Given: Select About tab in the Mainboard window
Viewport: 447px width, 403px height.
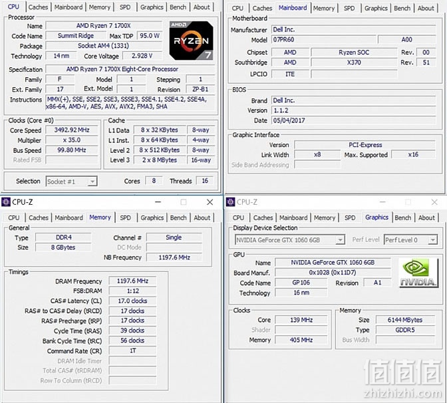Looking at the screenshot, I should 426,8.
